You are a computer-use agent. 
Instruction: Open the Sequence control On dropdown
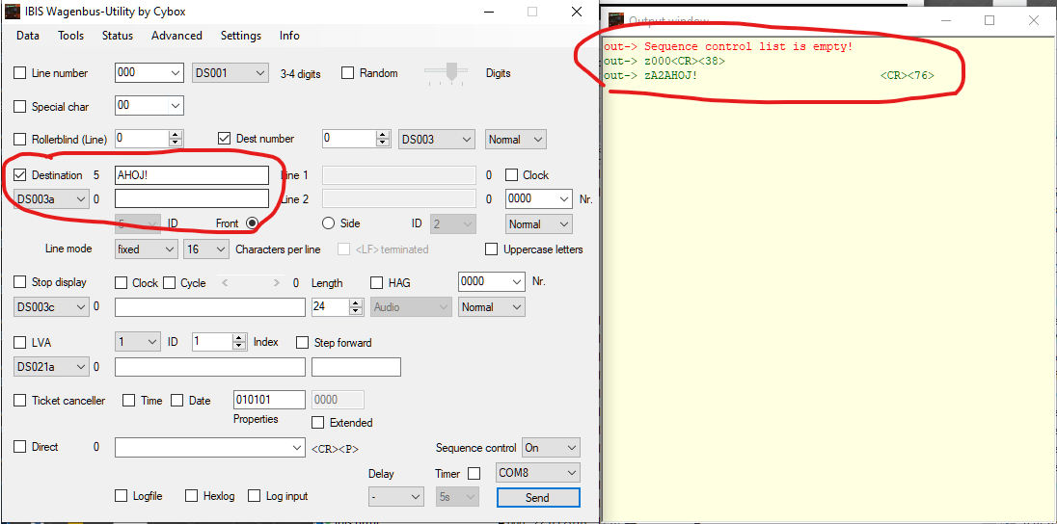[x=551, y=448]
